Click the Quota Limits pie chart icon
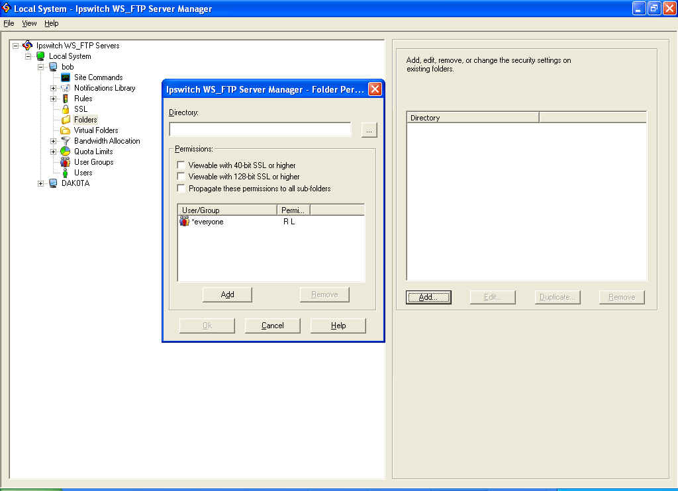This screenshot has width=678, height=491. point(66,152)
